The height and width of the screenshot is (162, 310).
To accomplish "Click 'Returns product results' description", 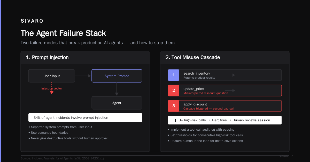I will tap(199, 78).
